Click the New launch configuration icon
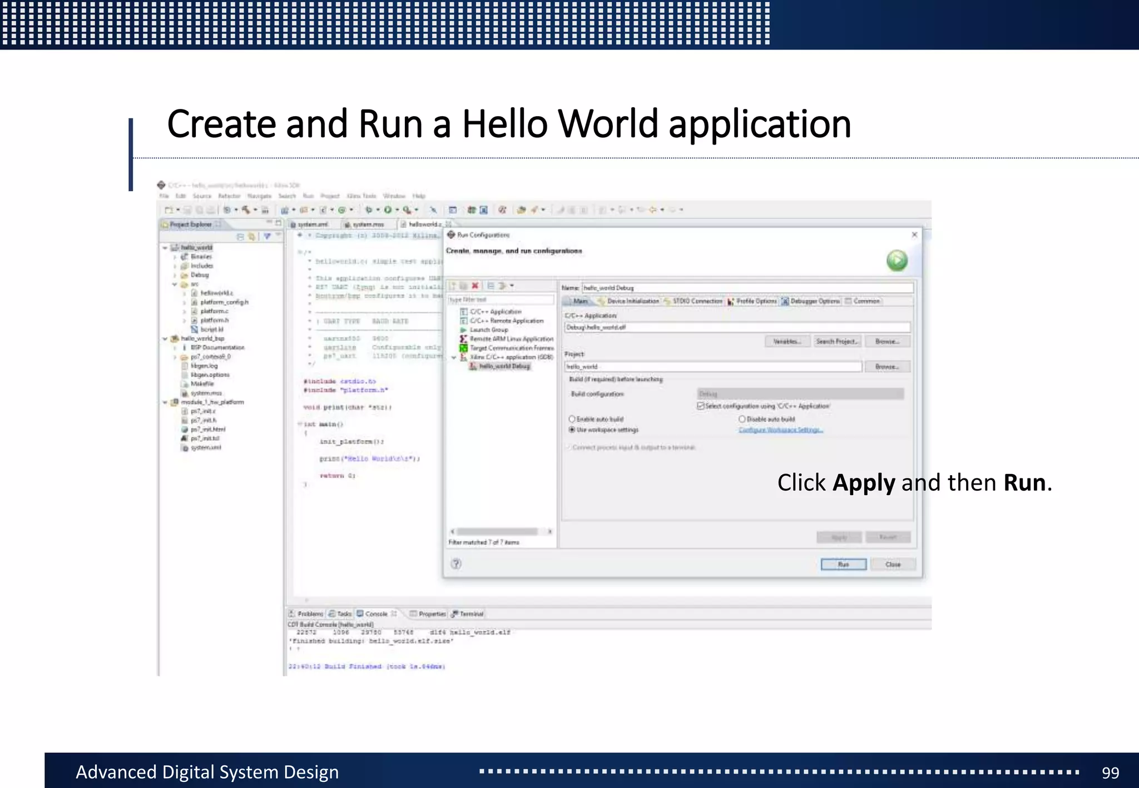Screen dimensions: 1139x788 pyautogui.click(x=453, y=286)
